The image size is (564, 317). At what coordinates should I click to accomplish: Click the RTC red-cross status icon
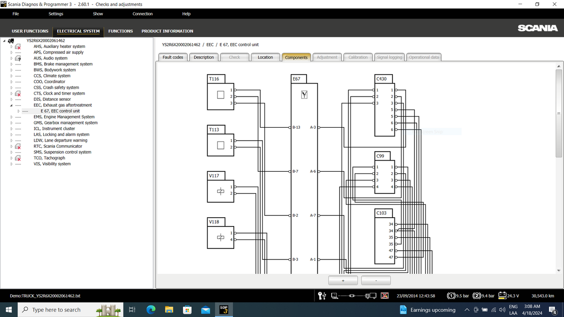tap(18, 146)
